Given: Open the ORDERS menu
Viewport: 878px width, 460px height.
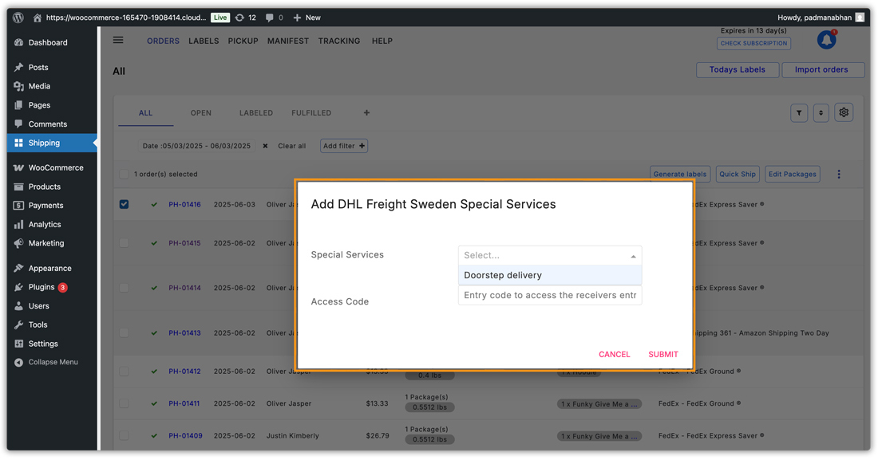Looking at the screenshot, I should coord(163,41).
